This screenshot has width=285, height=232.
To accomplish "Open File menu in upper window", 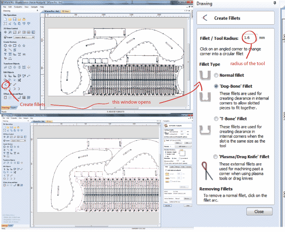I will 5,7.
